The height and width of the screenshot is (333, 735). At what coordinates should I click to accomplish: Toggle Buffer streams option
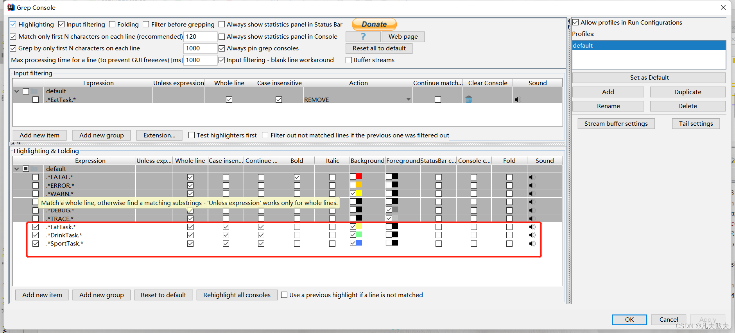349,60
